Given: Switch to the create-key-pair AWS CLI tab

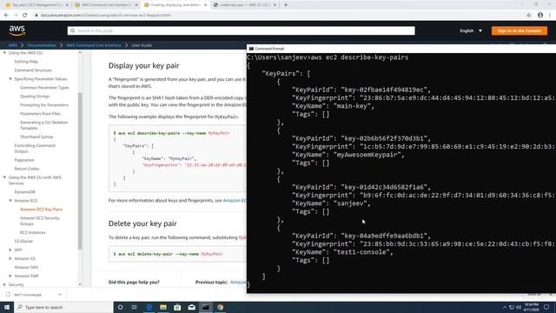Looking at the screenshot, I should (x=245, y=5).
